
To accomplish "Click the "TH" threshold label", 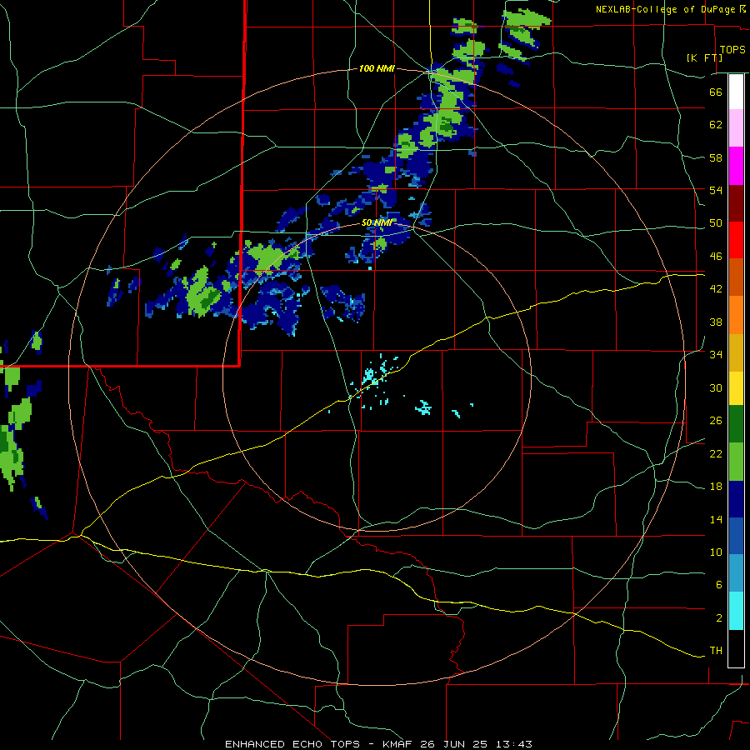I will pos(716,651).
